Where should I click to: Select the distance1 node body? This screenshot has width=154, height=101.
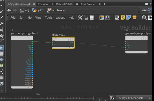click(63, 43)
